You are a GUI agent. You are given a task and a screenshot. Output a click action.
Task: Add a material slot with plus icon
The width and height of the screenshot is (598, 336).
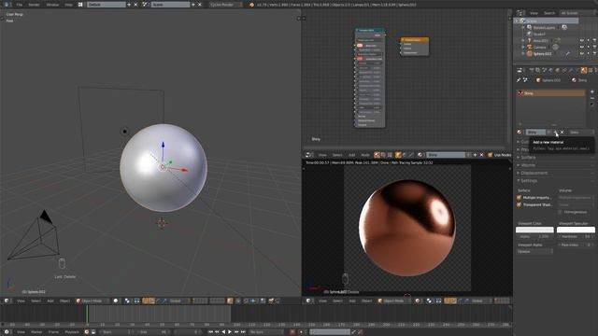point(591,91)
